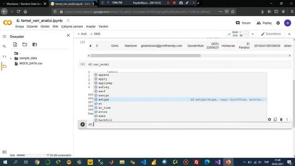
Task: Open the Yardım menu
Action: point(103,27)
